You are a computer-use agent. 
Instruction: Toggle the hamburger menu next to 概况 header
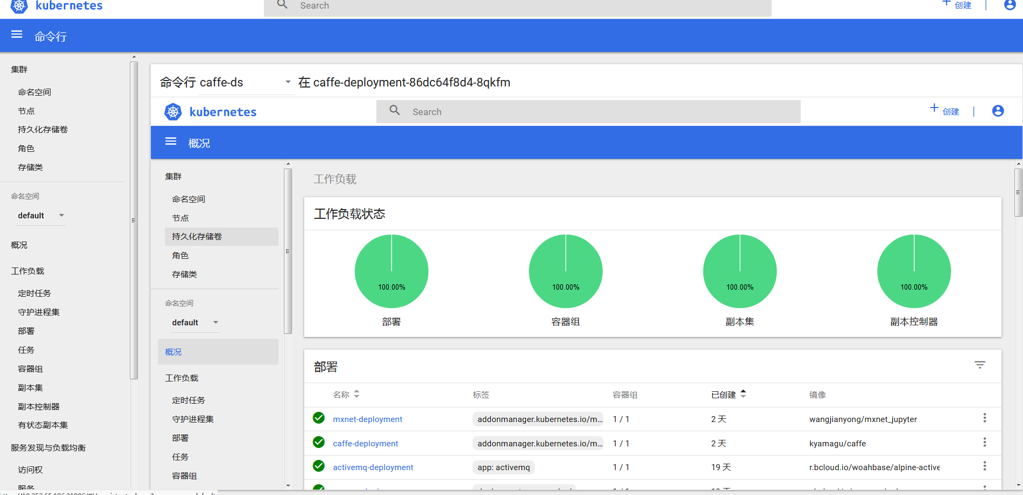click(171, 142)
